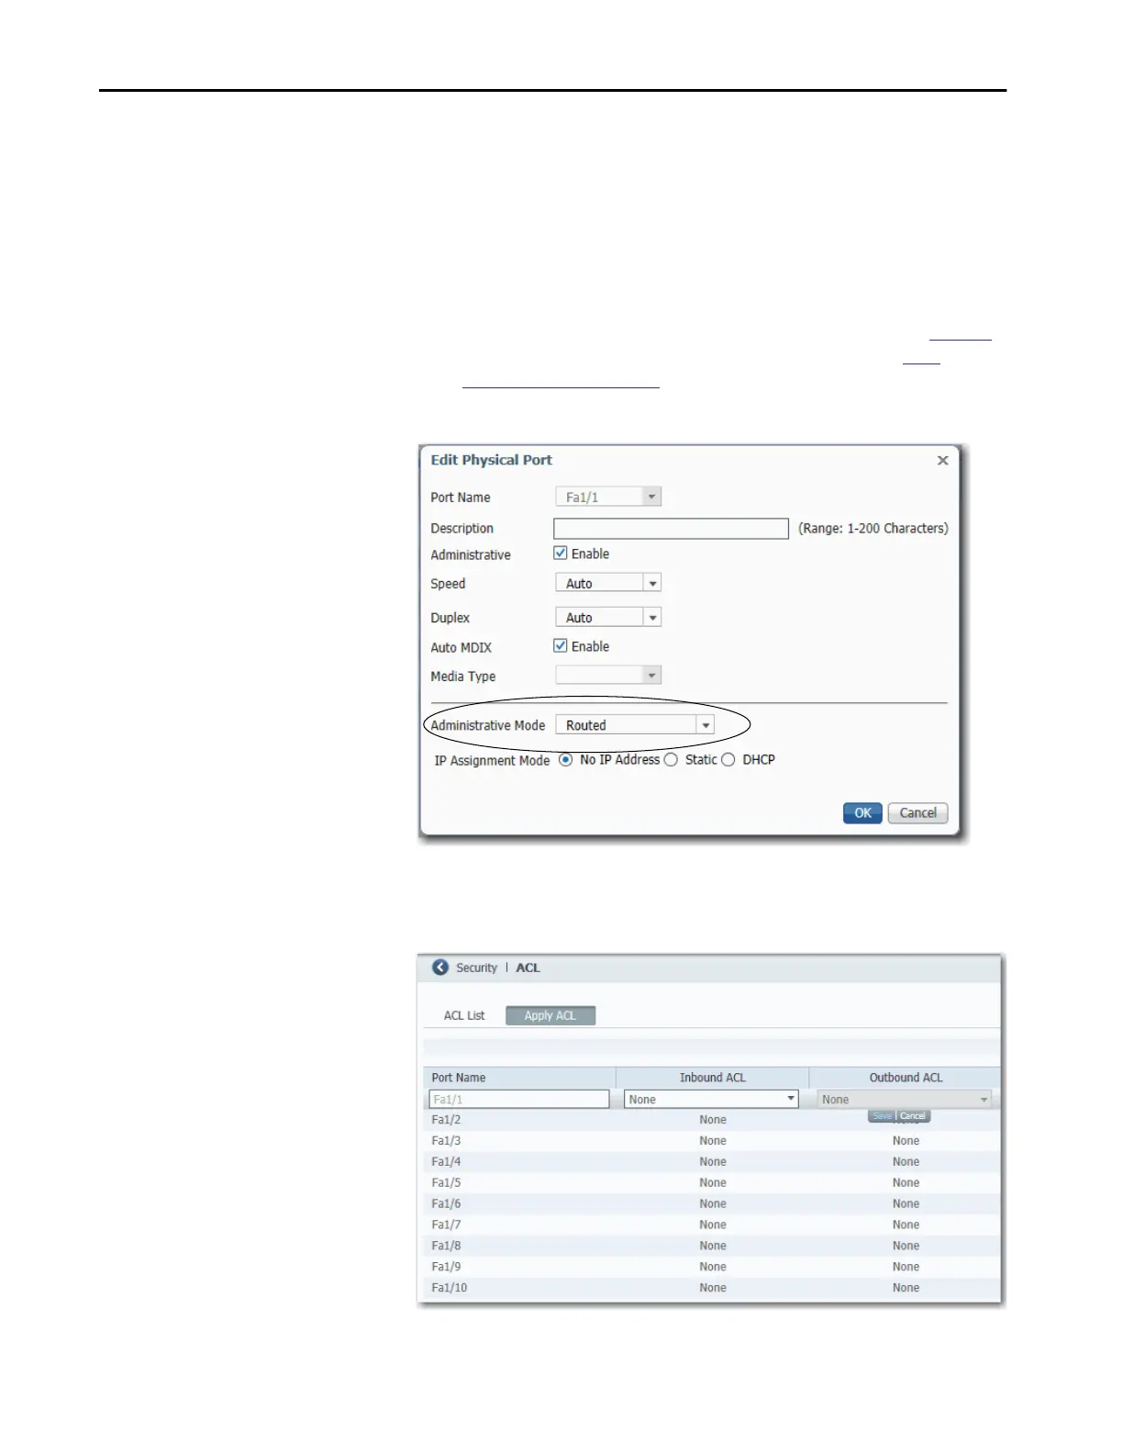Save the ACL row edit
The width and height of the screenshot is (1123, 1454).
[x=882, y=1116]
